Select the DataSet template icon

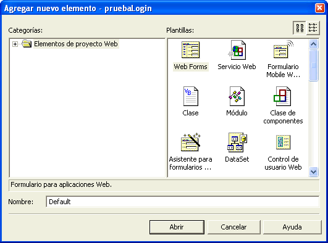coord(237,142)
